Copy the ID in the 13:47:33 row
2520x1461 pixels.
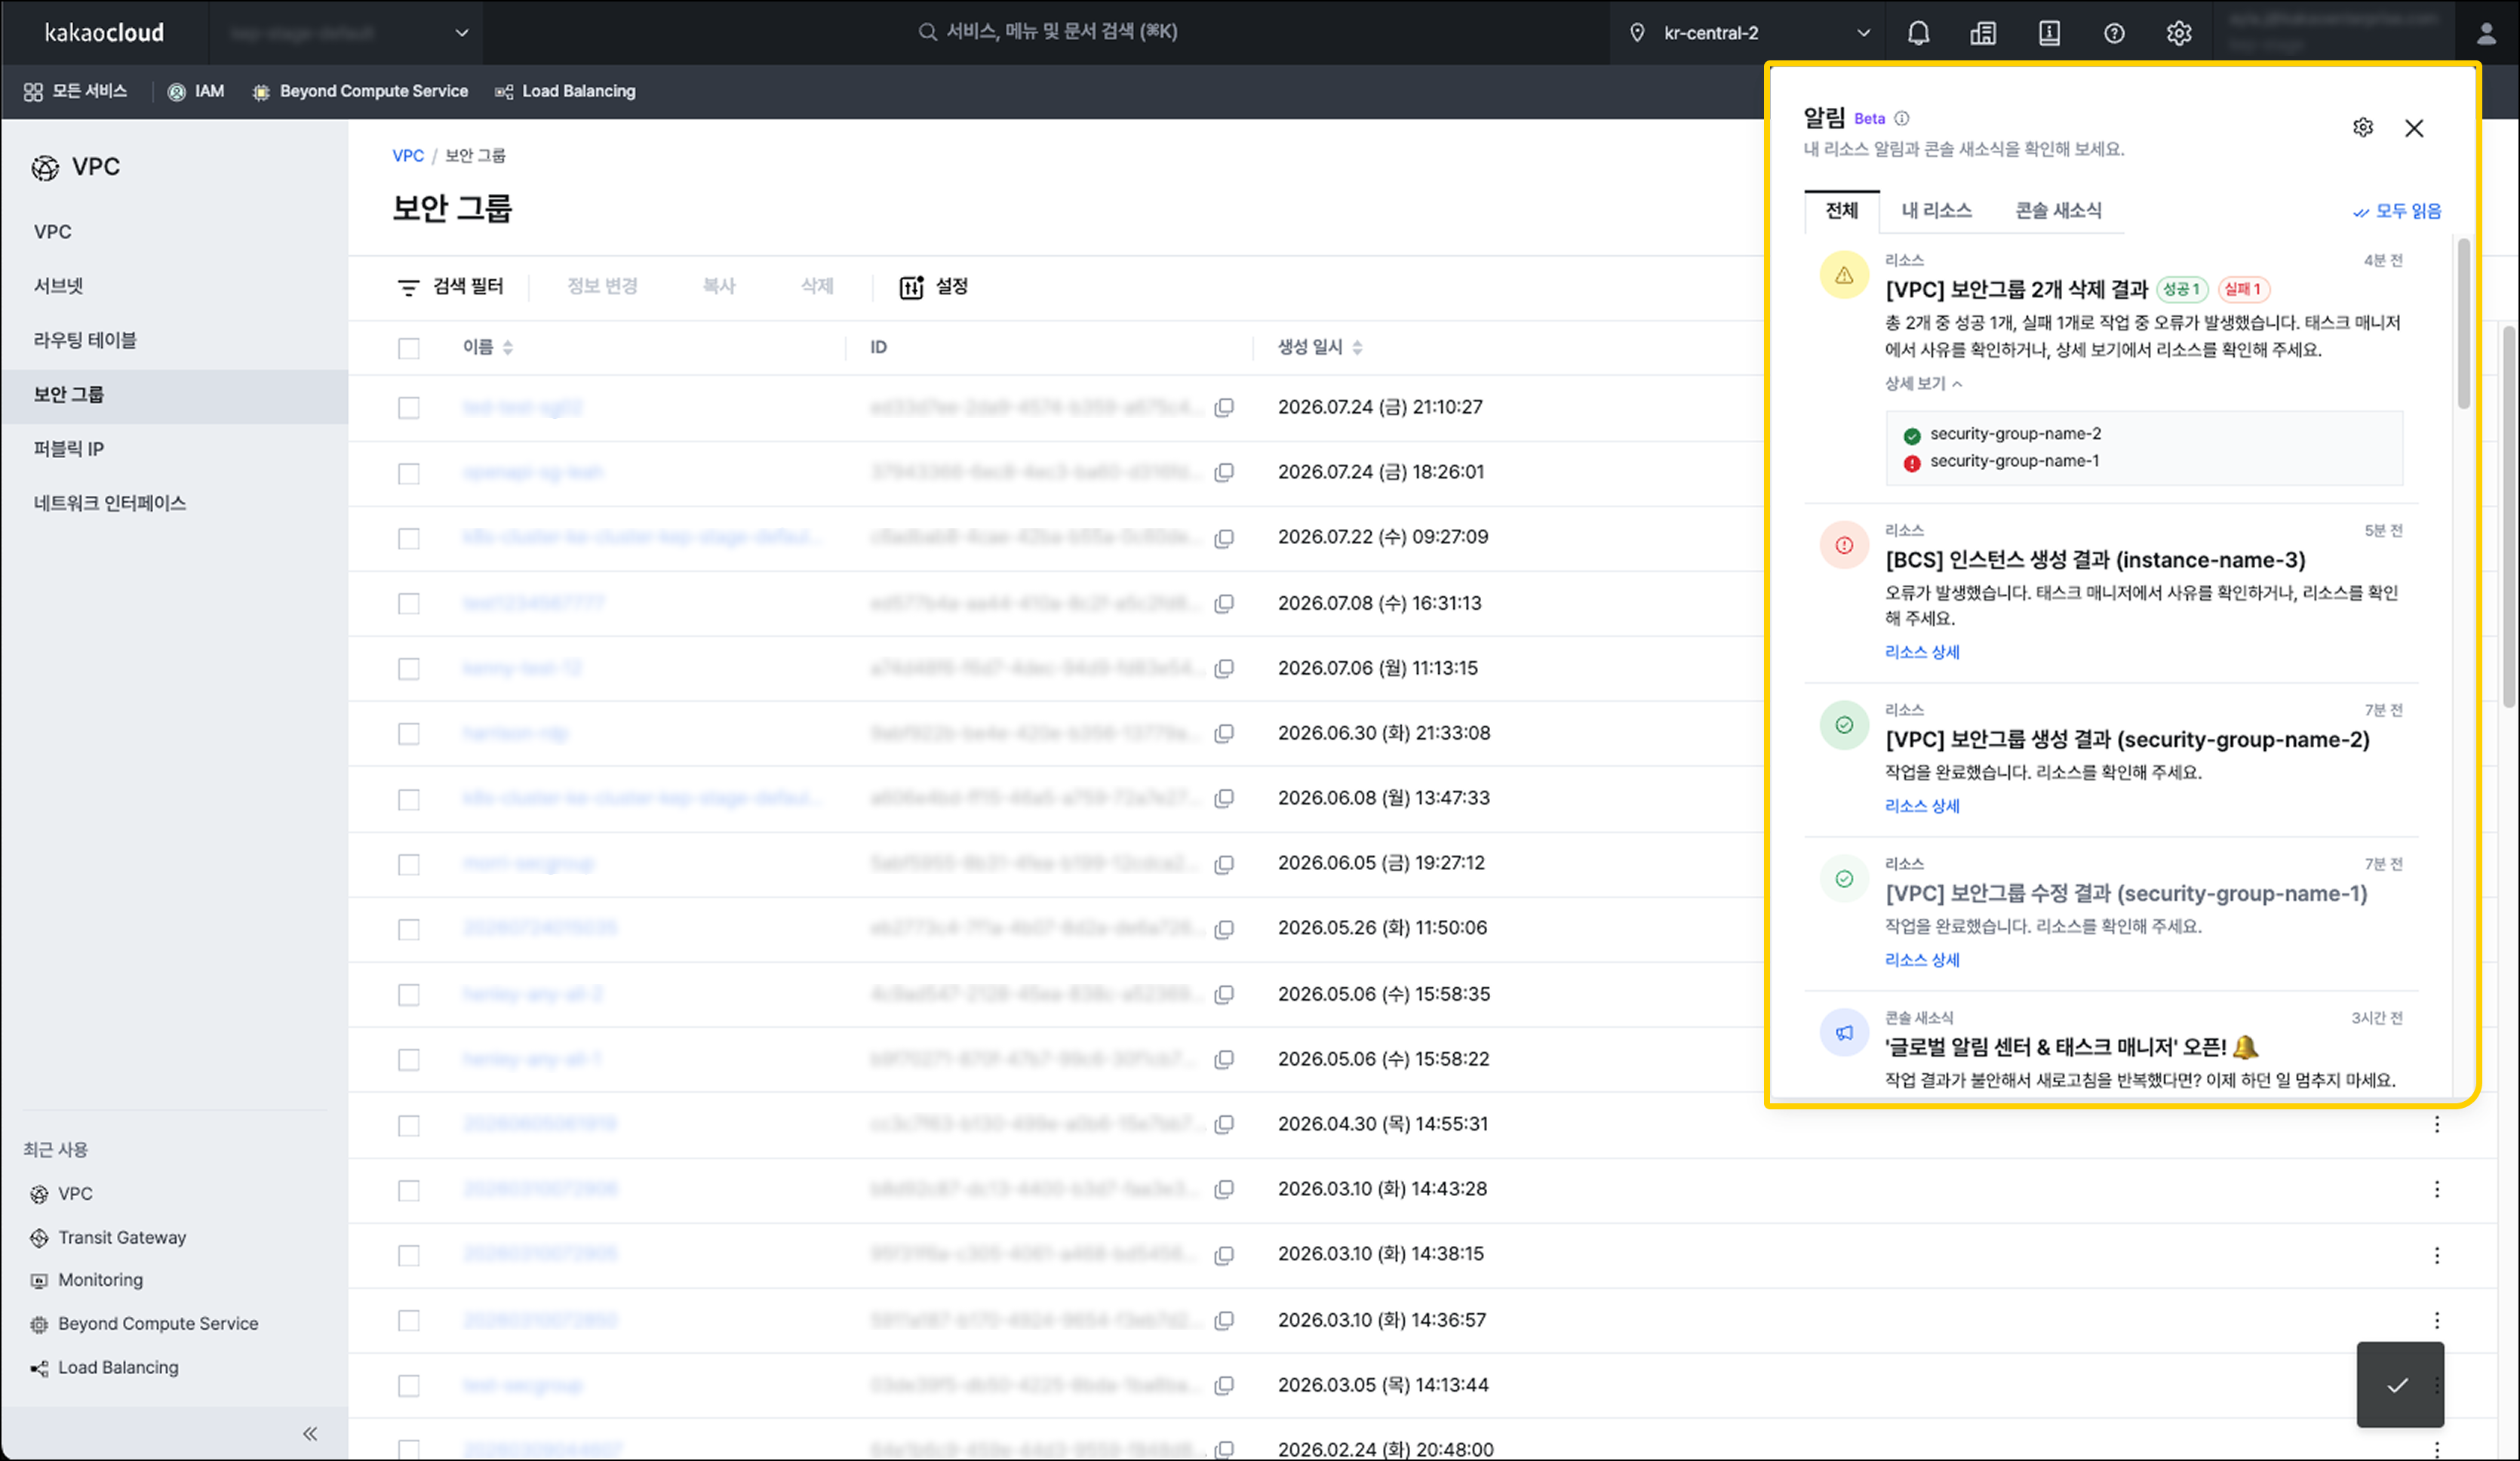(x=1224, y=798)
